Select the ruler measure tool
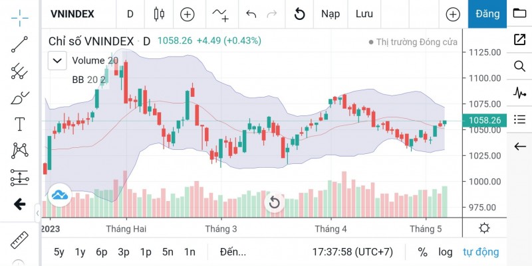 pos(19,239)
